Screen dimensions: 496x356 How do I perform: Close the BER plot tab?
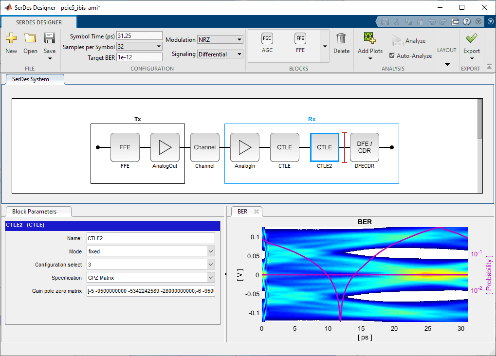(257, 212)
